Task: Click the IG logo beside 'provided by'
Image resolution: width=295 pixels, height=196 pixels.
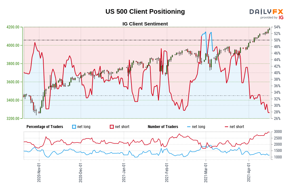Action: [x=281, y=17]
